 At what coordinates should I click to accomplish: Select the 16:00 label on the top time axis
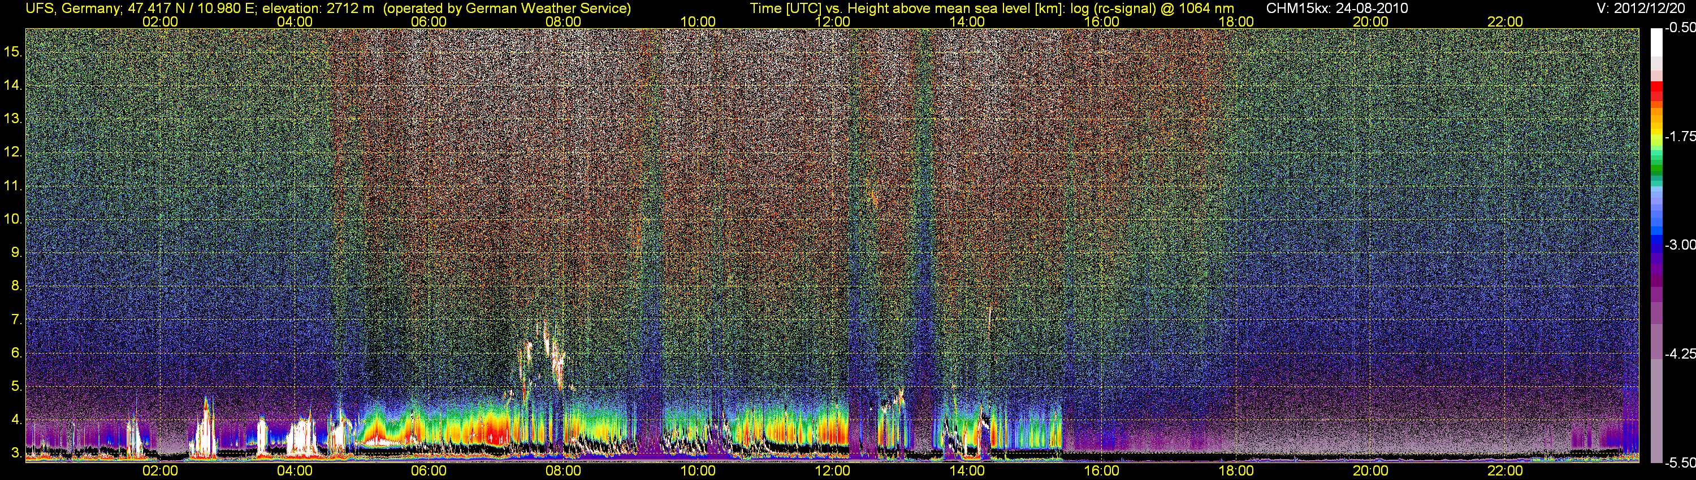pyautogui.click(x=1101, y=21)
